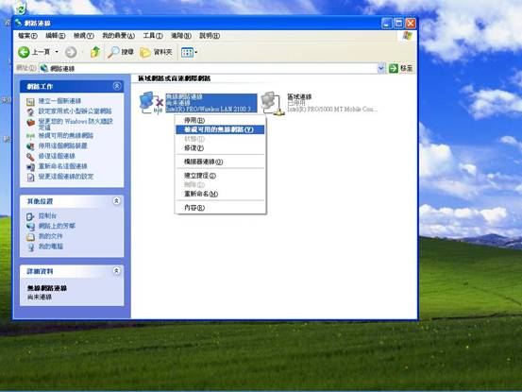Click the Windows flag logo in menu bar
The height and width of the screenshot is (392, 522).
(408, 36)
